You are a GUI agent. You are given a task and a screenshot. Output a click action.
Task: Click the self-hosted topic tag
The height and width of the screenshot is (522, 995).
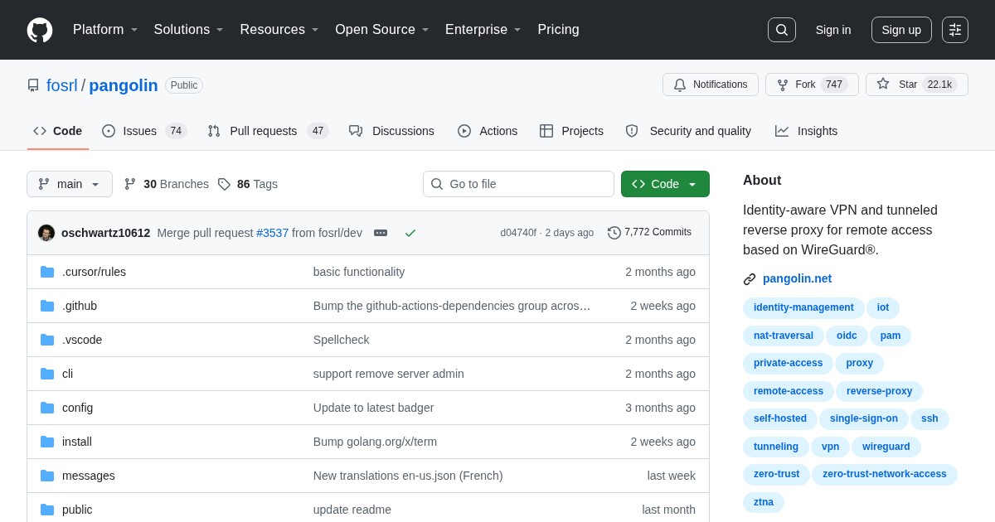coord(780,418)
